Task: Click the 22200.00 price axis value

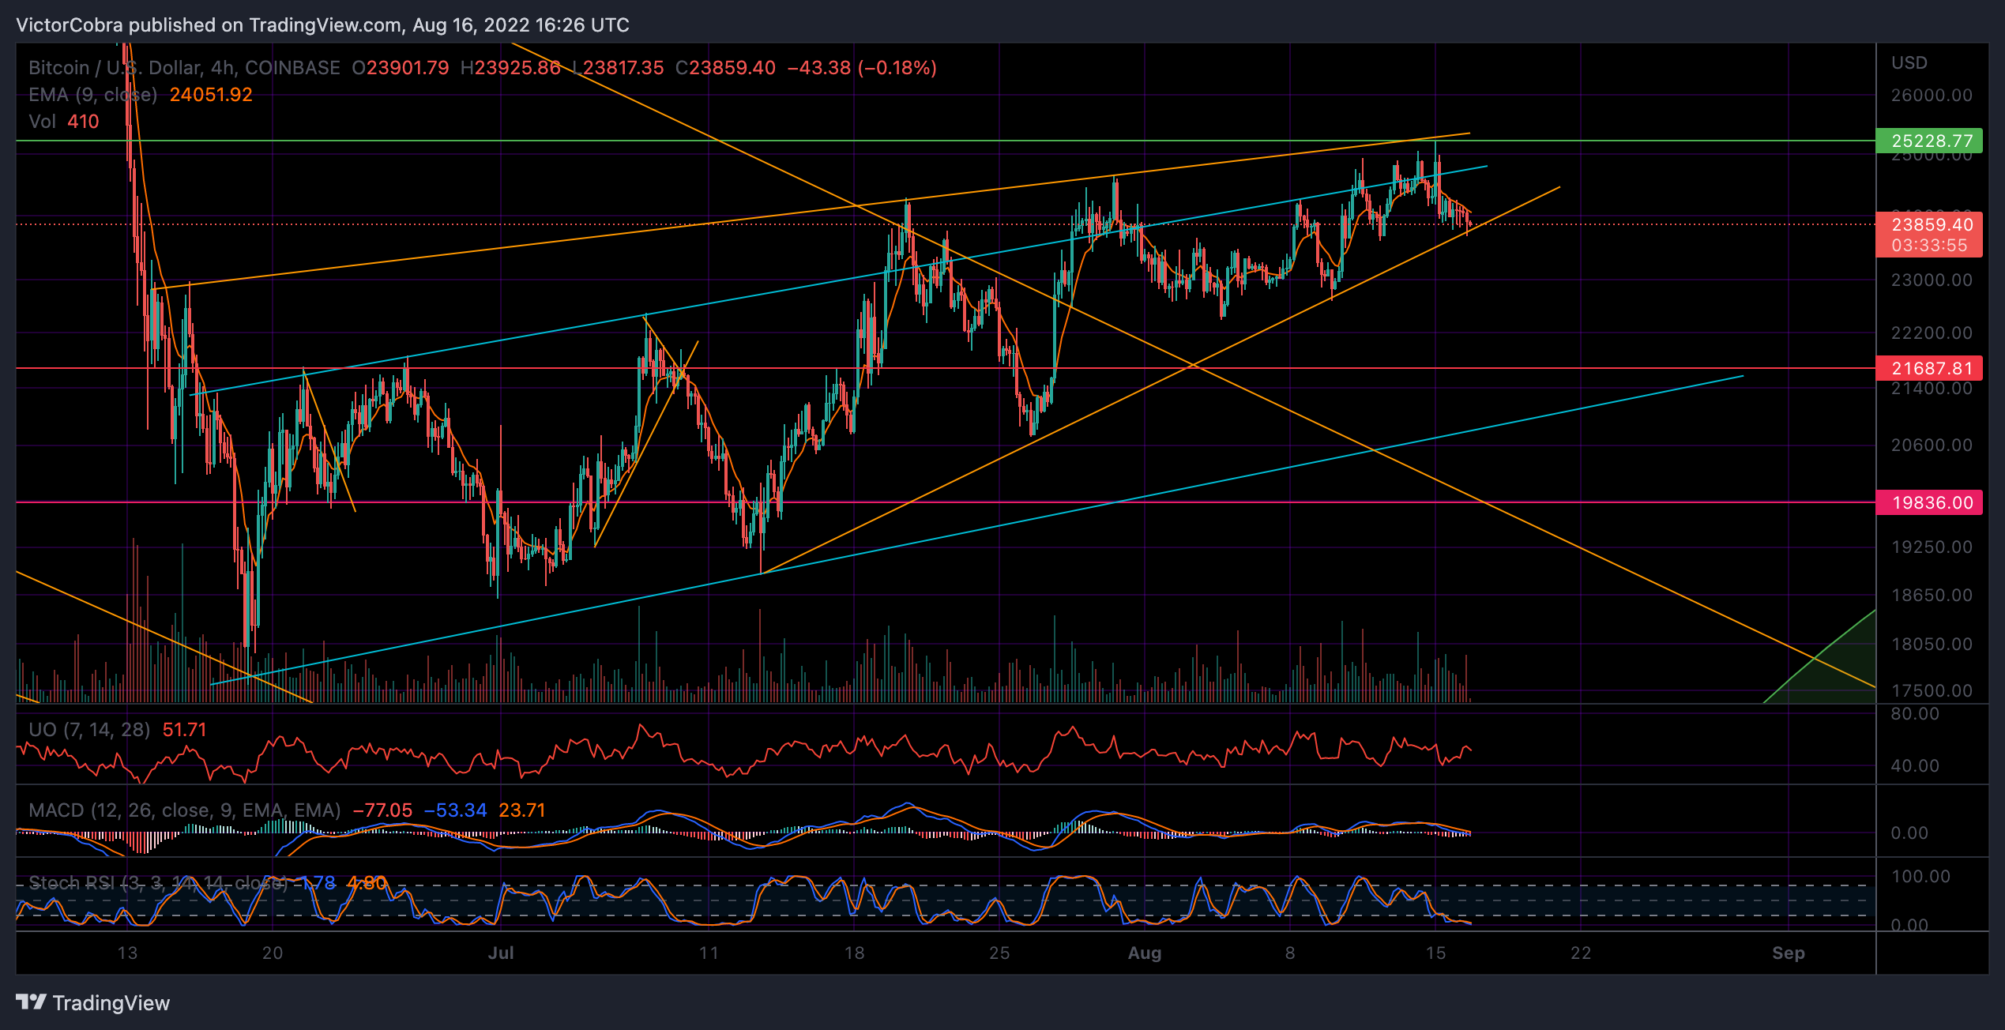Action: pyautogui.click(x=1932, y=333)
